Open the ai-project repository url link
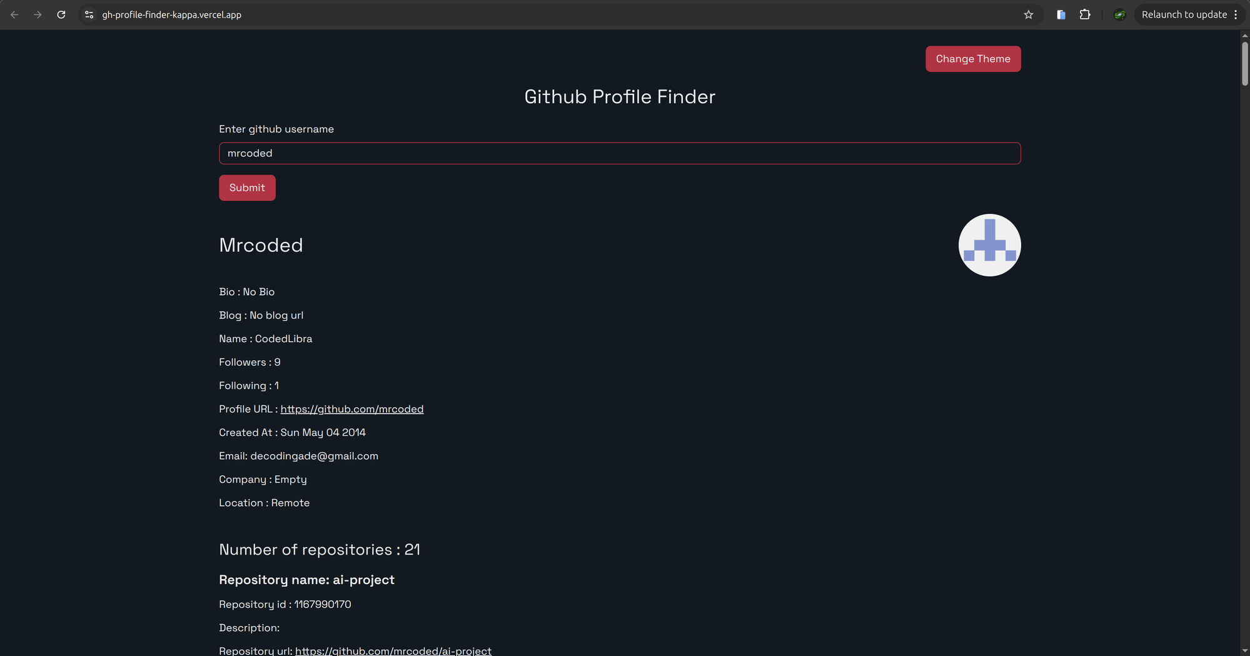This screenshot has width=1250, height=656. (393, 650)
